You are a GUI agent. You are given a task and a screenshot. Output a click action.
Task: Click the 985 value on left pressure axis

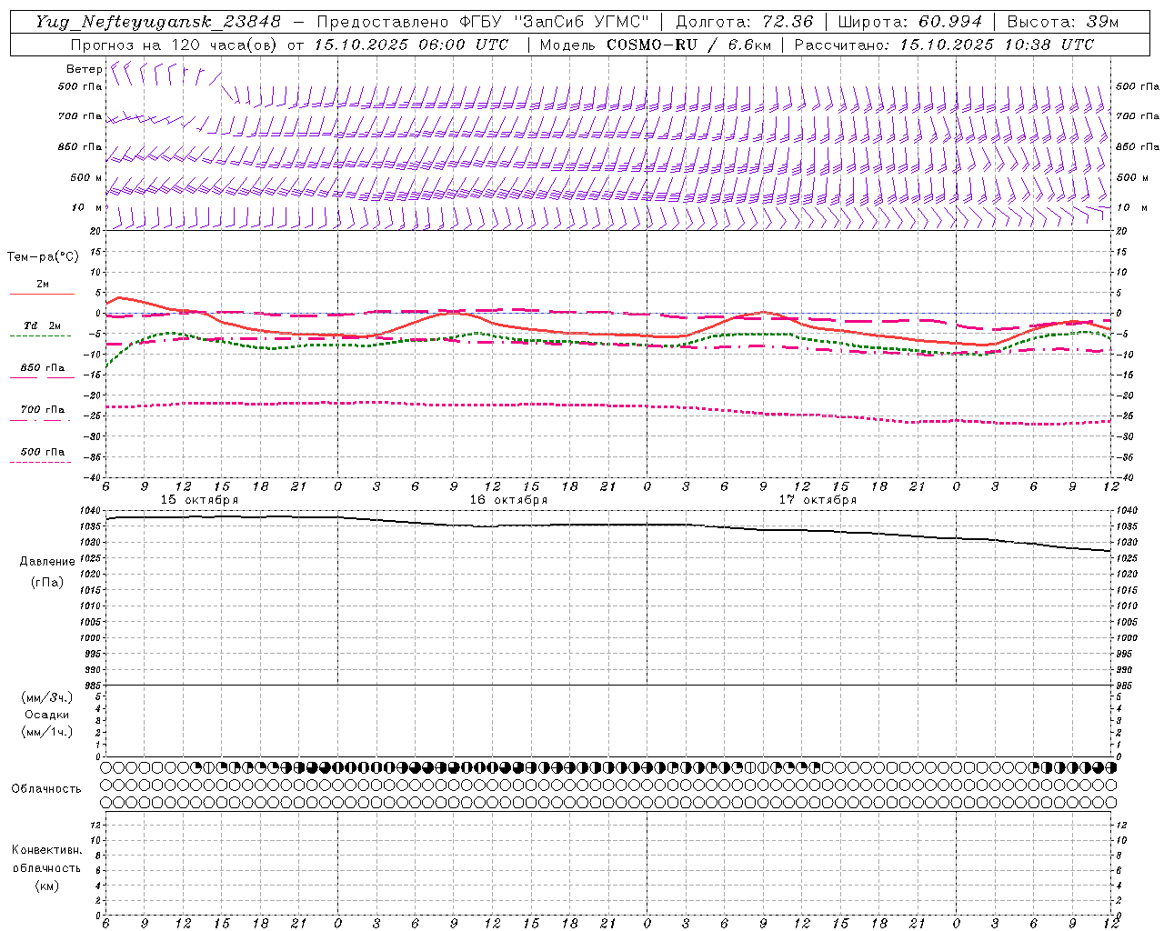pyautogui.click(x=94, y=686)
